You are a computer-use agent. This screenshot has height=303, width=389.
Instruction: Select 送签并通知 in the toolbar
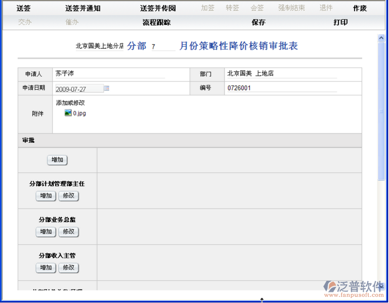[82, 8]
